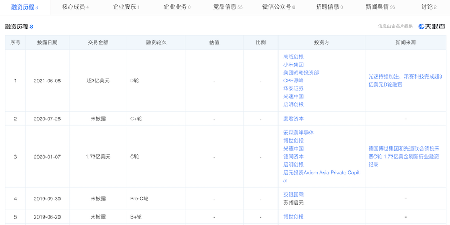
Task: Click the 新闻来源 column header
Action: tap(406, 42)
